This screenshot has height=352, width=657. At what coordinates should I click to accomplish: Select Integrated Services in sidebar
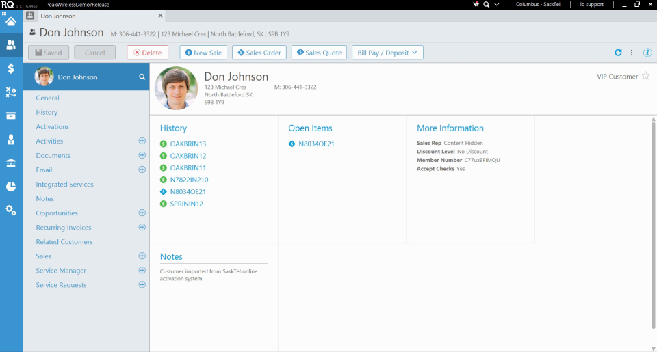[x=64, y=185]
